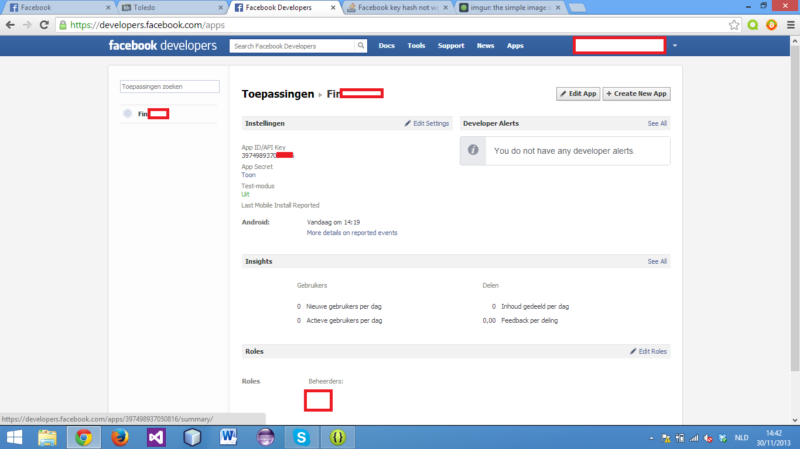The width and height of the screenshot is (800, 449).
Task: Open the Docs menu in the navbar
Action: [x=387, y=46]
